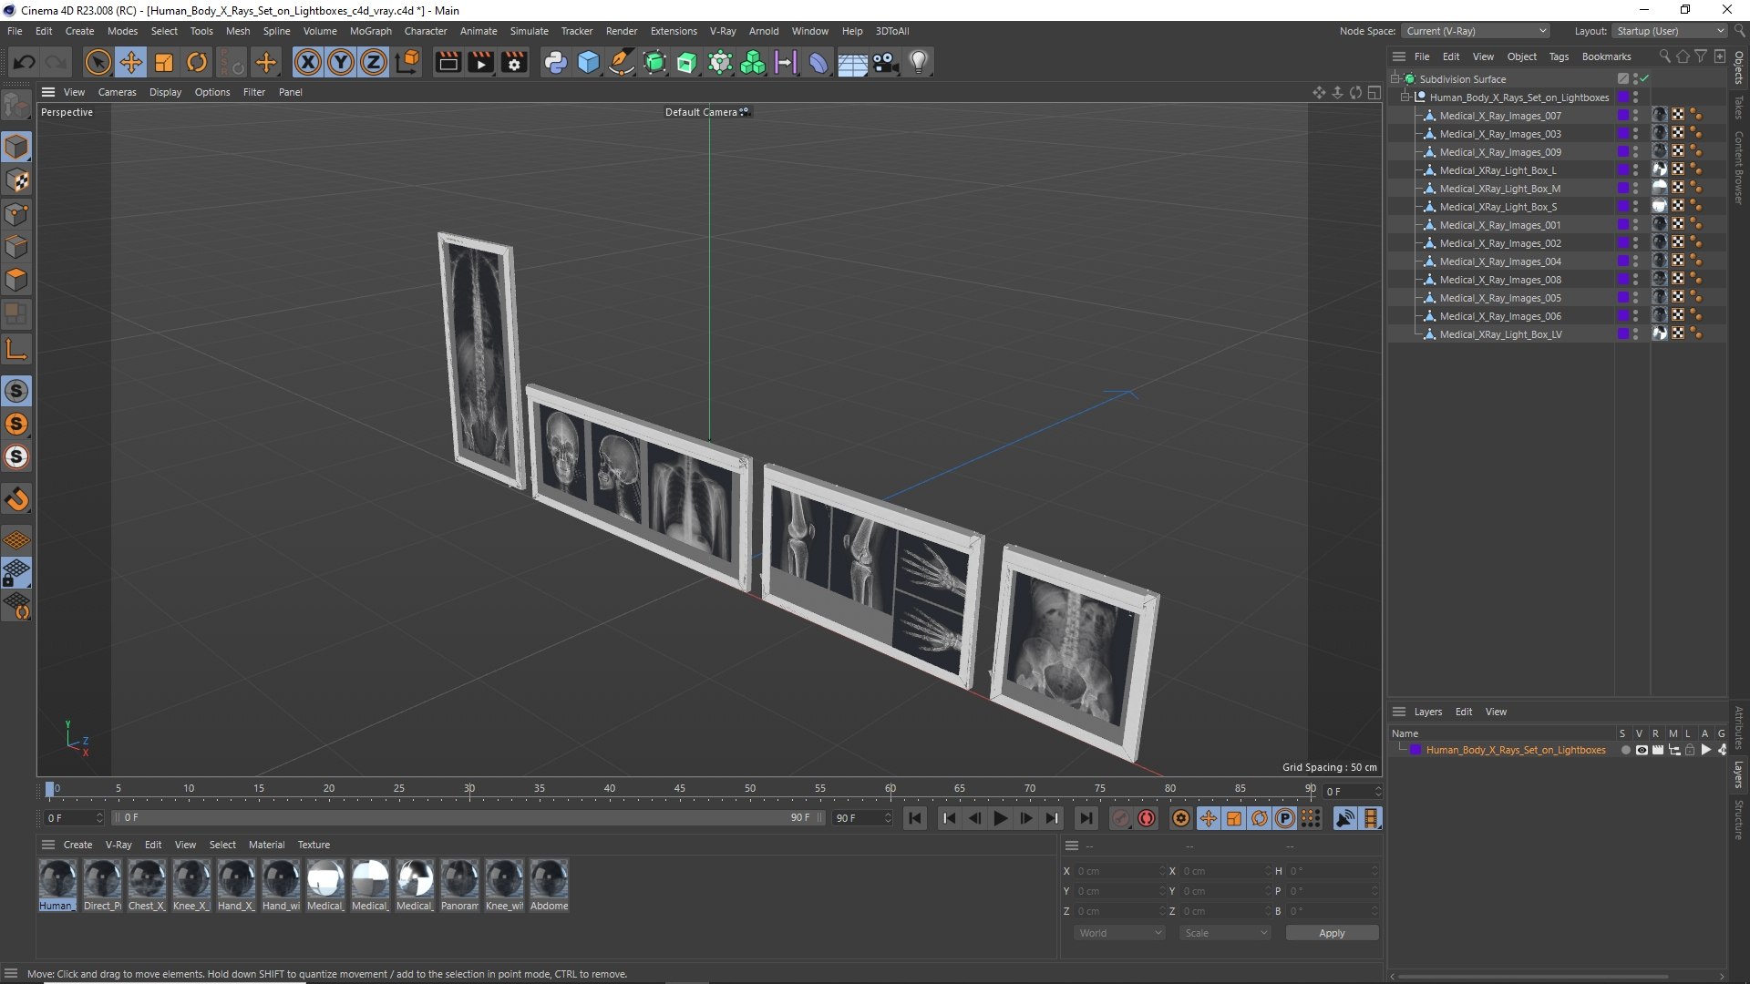Open the Takes side tab
1750x984 pixels.
click(1739, 108)
